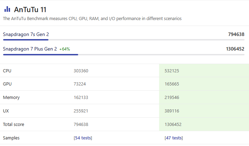Select the 1306452 score beside Snapdragon 7 Plus
This screenshot has height=146, width=249.
tap(235, 49)
